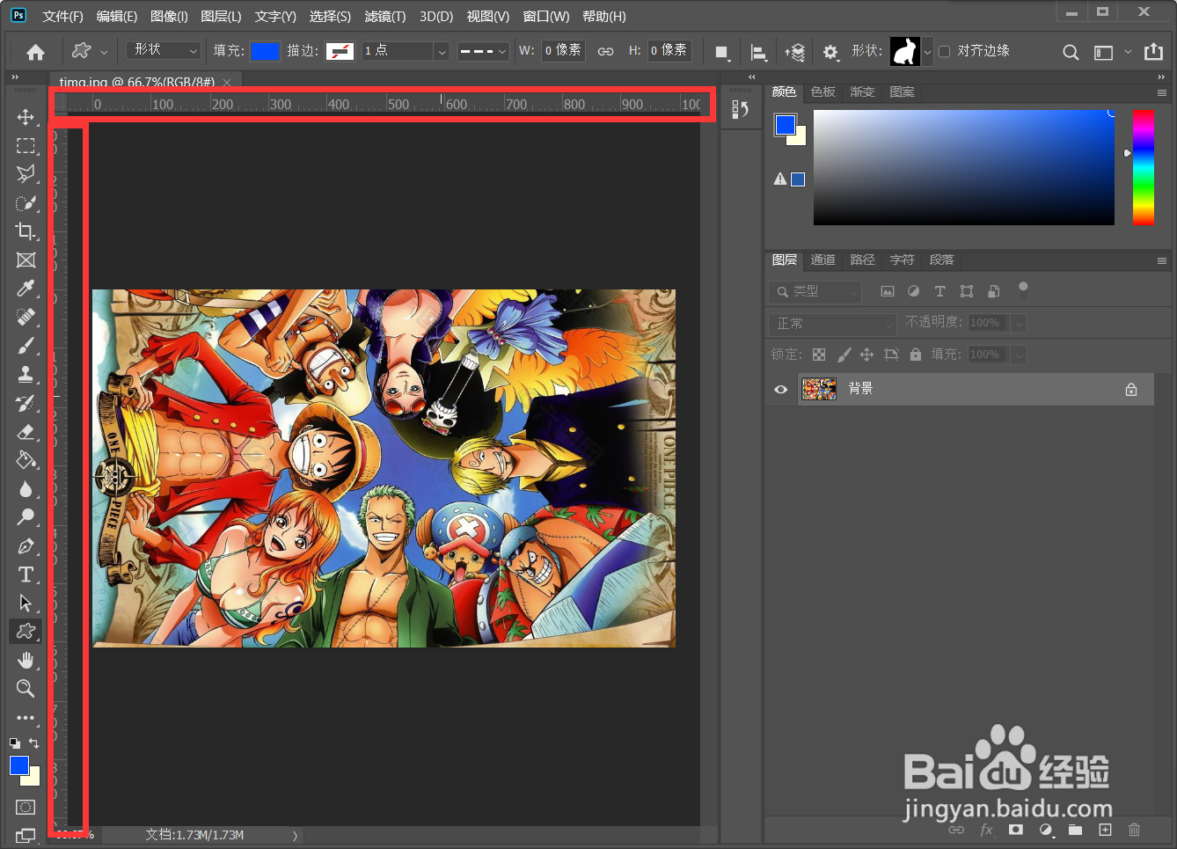This screenshot has height=849, width=1177.
Task: Select the Rectangular Marquee tool
Action: 26,145
